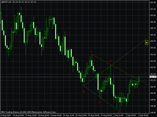Click the 25 Aug 12:00 time label

click(69, 116)
